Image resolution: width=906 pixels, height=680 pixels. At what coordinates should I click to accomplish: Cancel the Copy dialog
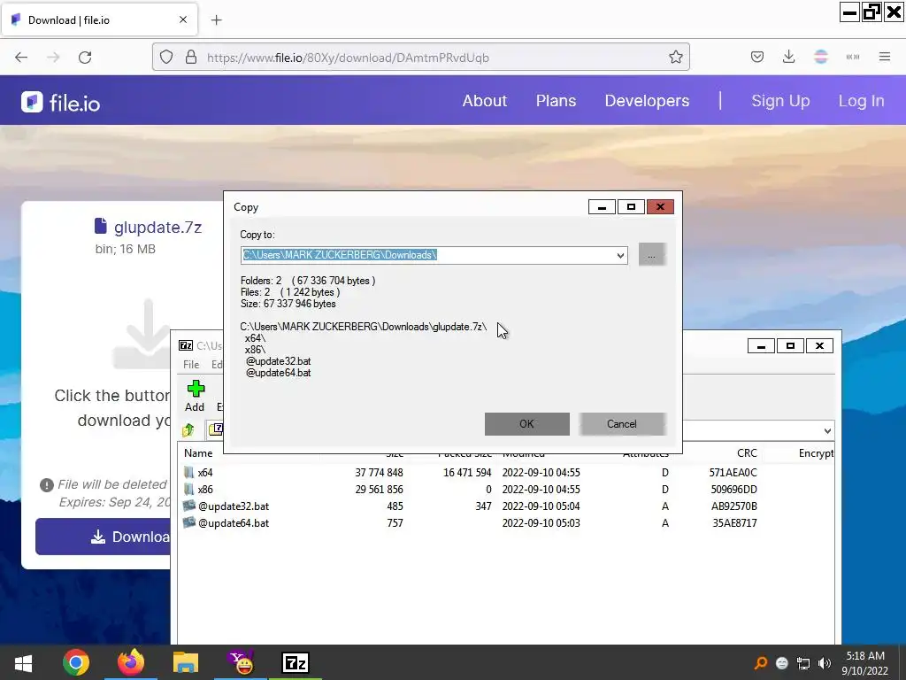point(622,424)
